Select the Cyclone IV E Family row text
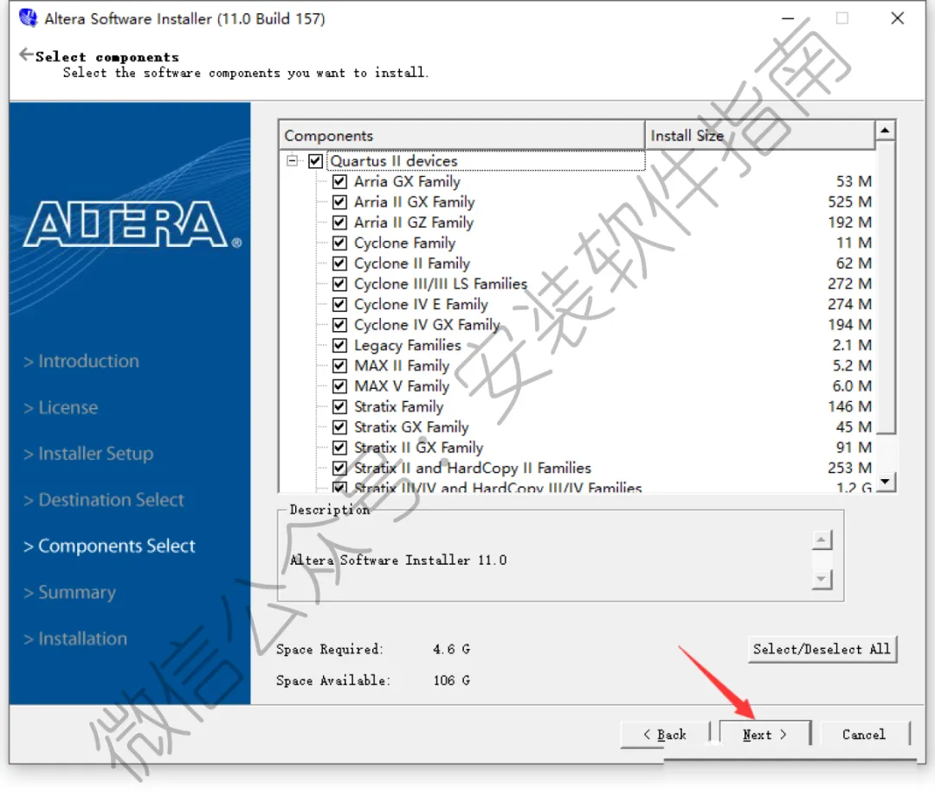The height and width of the screenshot is (797, 935). pos(421,304)
